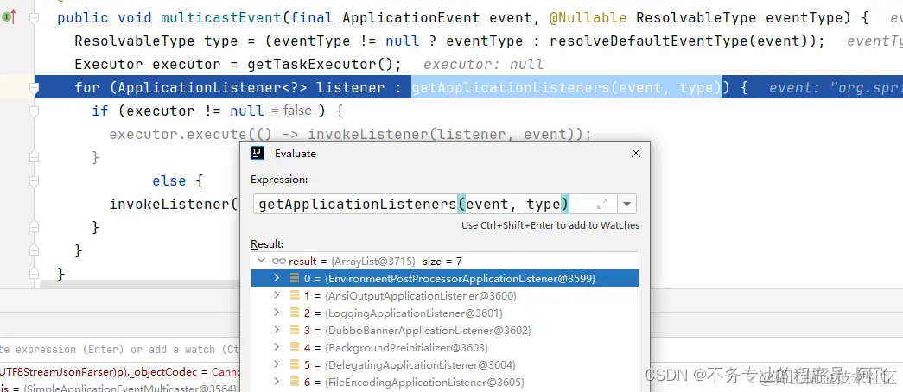Expand AnsiOutputApplicationListener entry
This screenshot has width=903, height=392.
click(x=277, y=295)
